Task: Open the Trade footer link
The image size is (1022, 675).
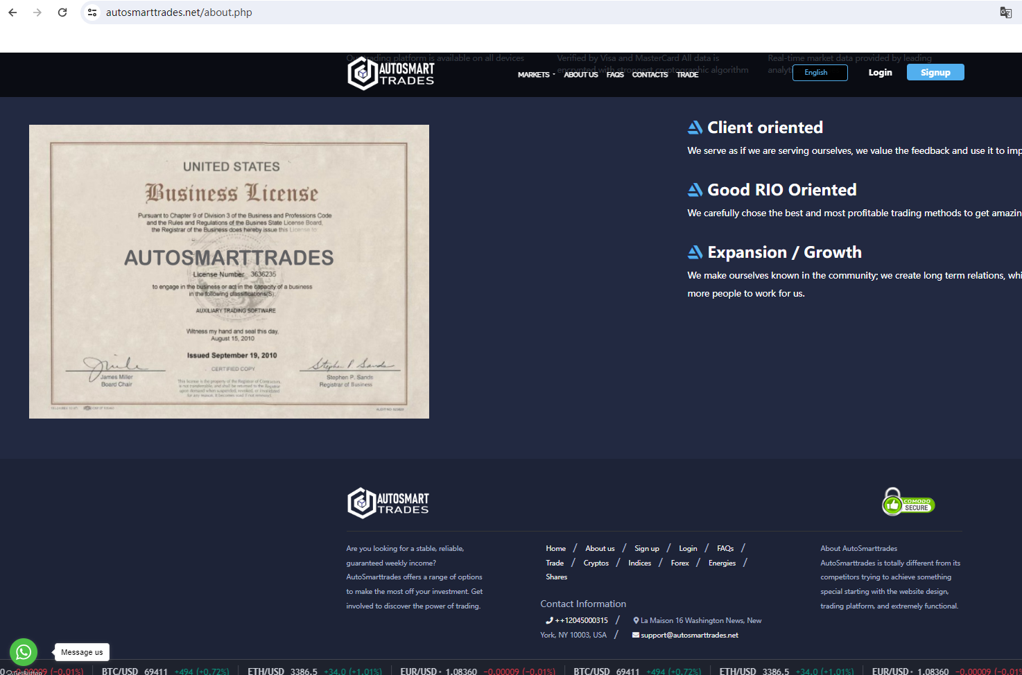Action: click(x=555, y=563)
